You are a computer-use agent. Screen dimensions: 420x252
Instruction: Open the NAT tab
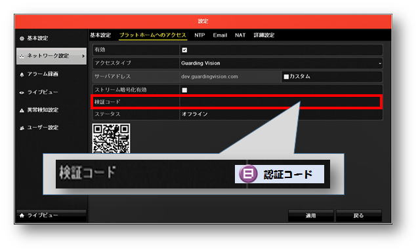240,35
